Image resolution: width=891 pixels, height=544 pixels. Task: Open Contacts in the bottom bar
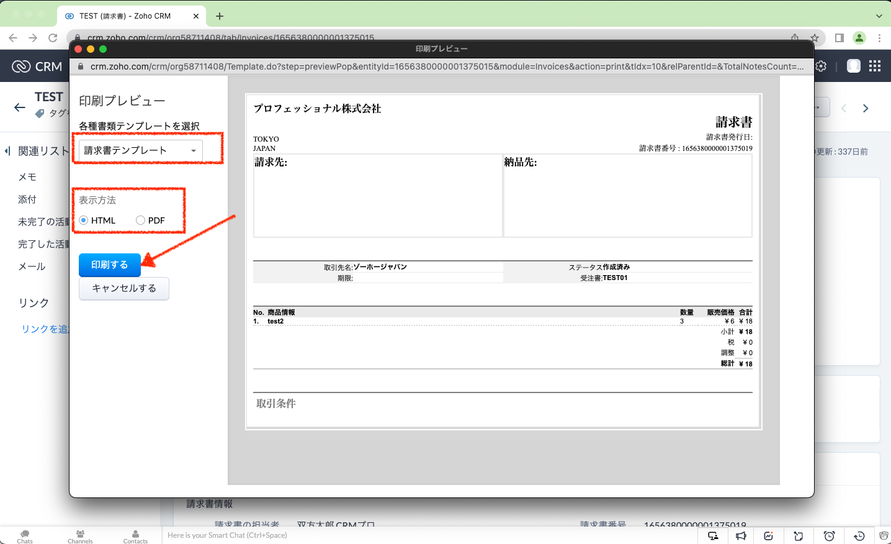pyautogui.click(x=135, y=537)
